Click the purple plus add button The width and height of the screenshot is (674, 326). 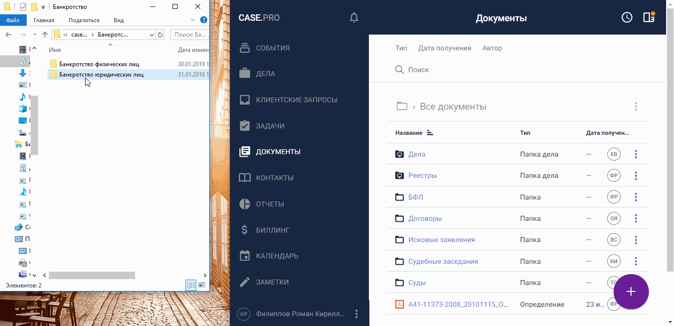point(631,292)
